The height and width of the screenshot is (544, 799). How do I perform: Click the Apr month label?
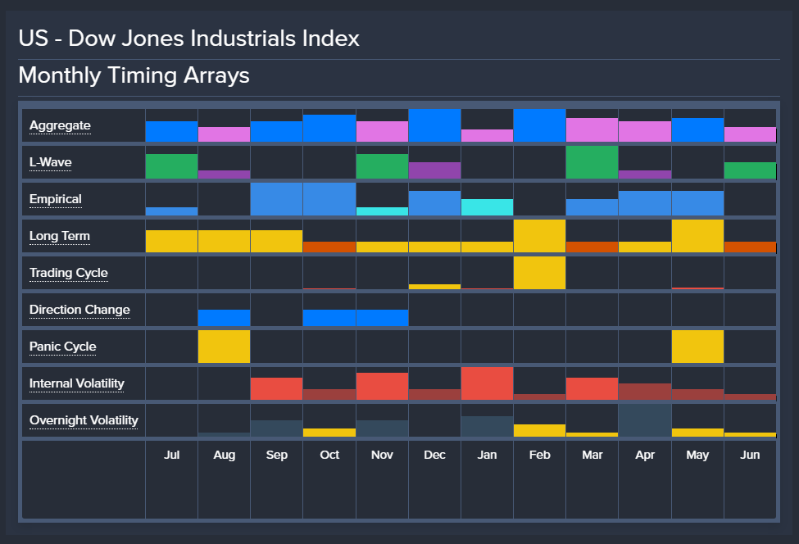click(645, 455)
